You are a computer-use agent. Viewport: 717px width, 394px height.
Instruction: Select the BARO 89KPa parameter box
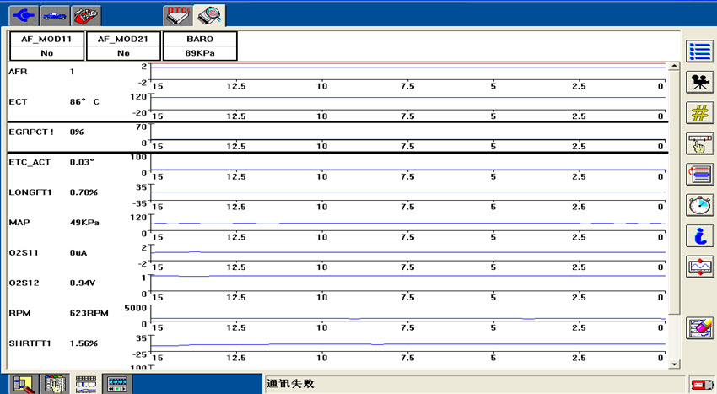200,46
